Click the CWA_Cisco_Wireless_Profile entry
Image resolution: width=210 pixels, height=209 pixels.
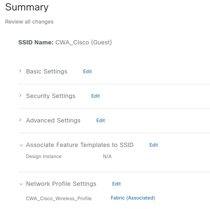pyautogui.click(x=59, y=198)
